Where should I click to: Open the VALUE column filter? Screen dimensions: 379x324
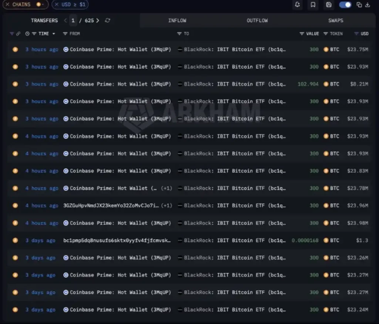[302, 34]
